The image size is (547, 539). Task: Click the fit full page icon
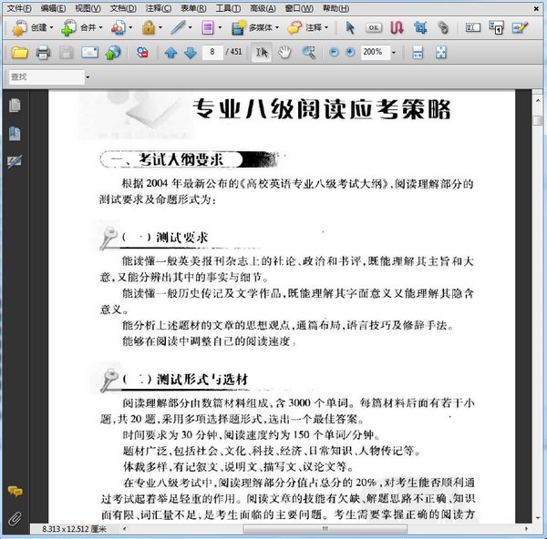[x=441, y=53]
